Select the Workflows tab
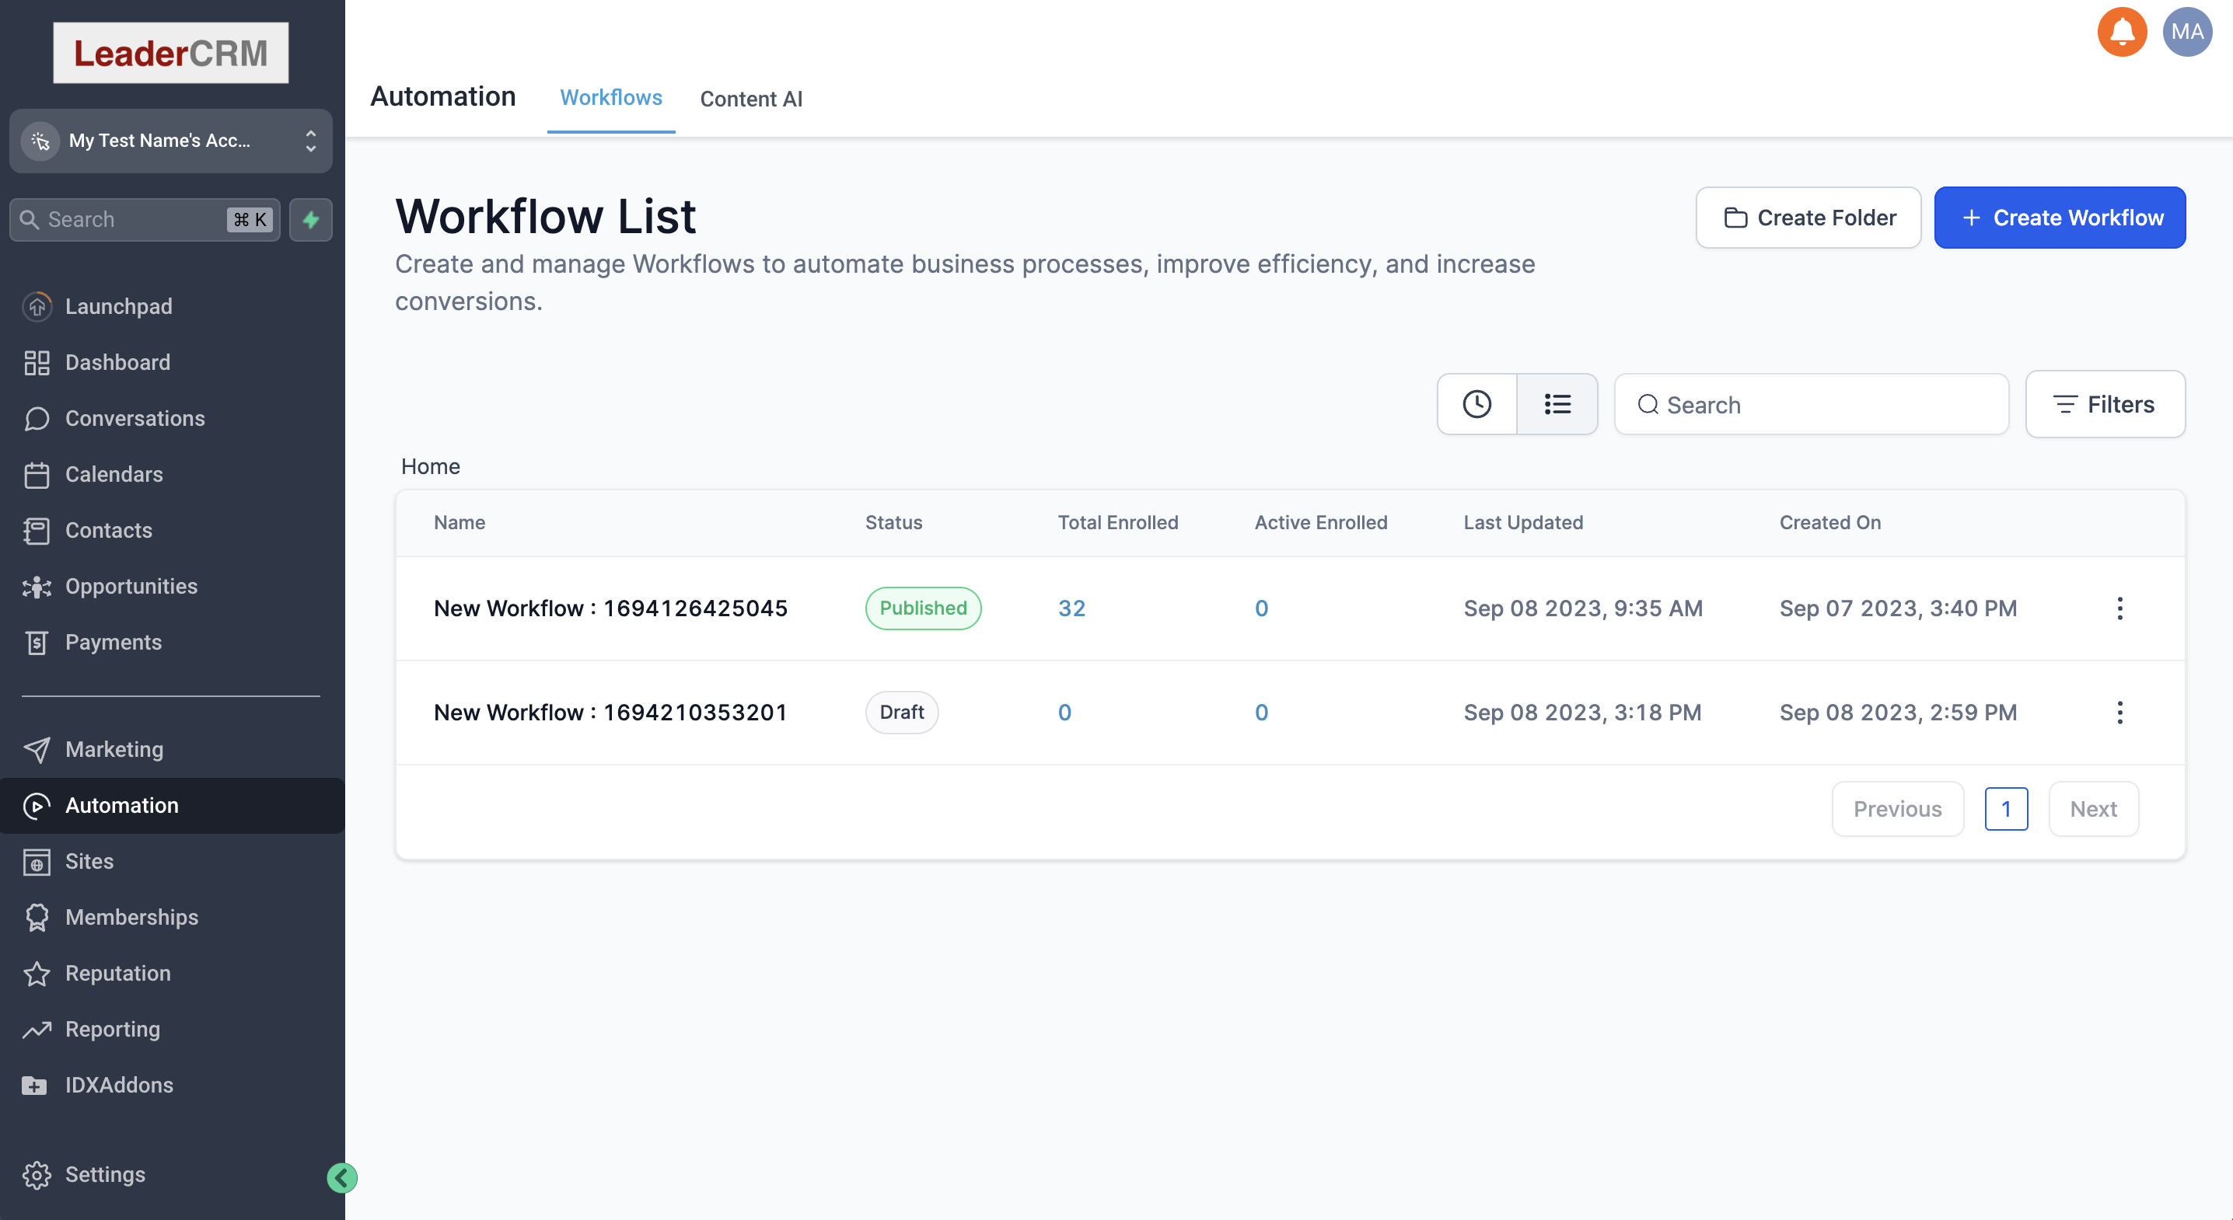 pyautogui.click(x=610, y=97)
